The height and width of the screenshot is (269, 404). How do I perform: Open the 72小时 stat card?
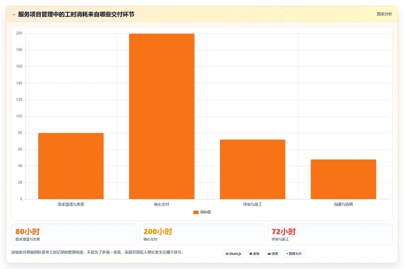point(330,234)
